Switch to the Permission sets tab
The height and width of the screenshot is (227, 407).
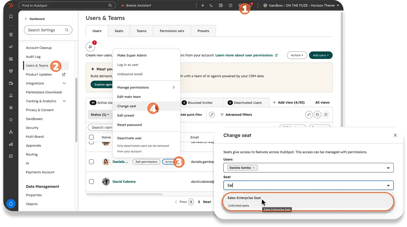click(x=172, y=31)
